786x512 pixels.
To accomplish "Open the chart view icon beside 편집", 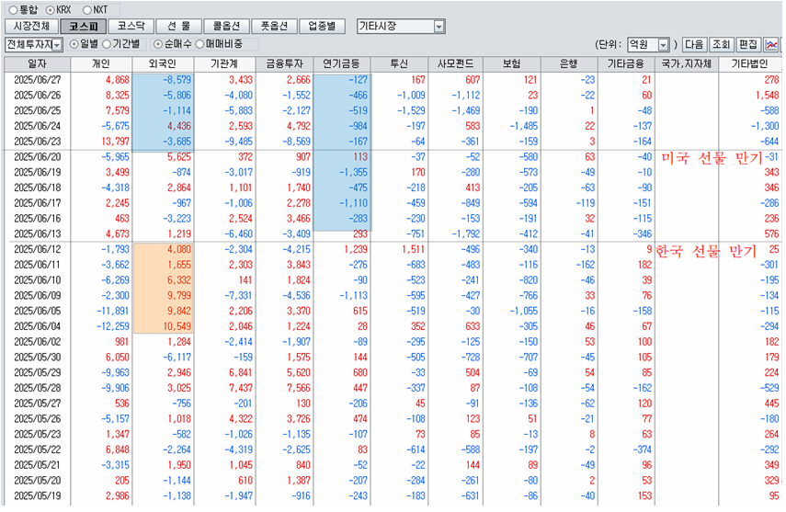I will pyautogui.click(x=771, y=45).
